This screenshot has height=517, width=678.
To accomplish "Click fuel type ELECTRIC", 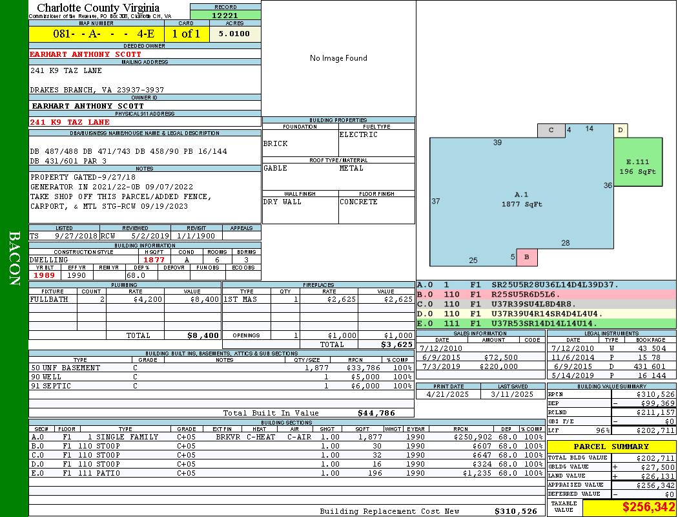I will (x=358, y=134).
